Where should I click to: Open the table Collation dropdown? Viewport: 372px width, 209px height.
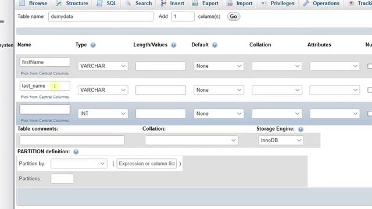191,140
